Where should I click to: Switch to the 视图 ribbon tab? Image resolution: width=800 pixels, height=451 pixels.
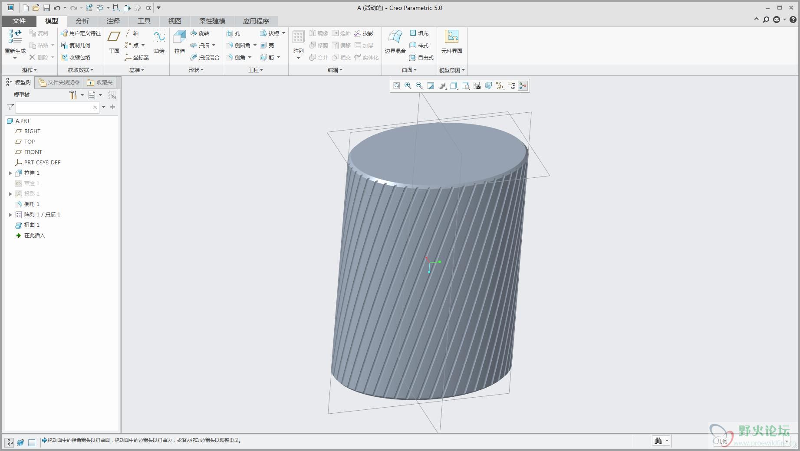coord(174,21)
